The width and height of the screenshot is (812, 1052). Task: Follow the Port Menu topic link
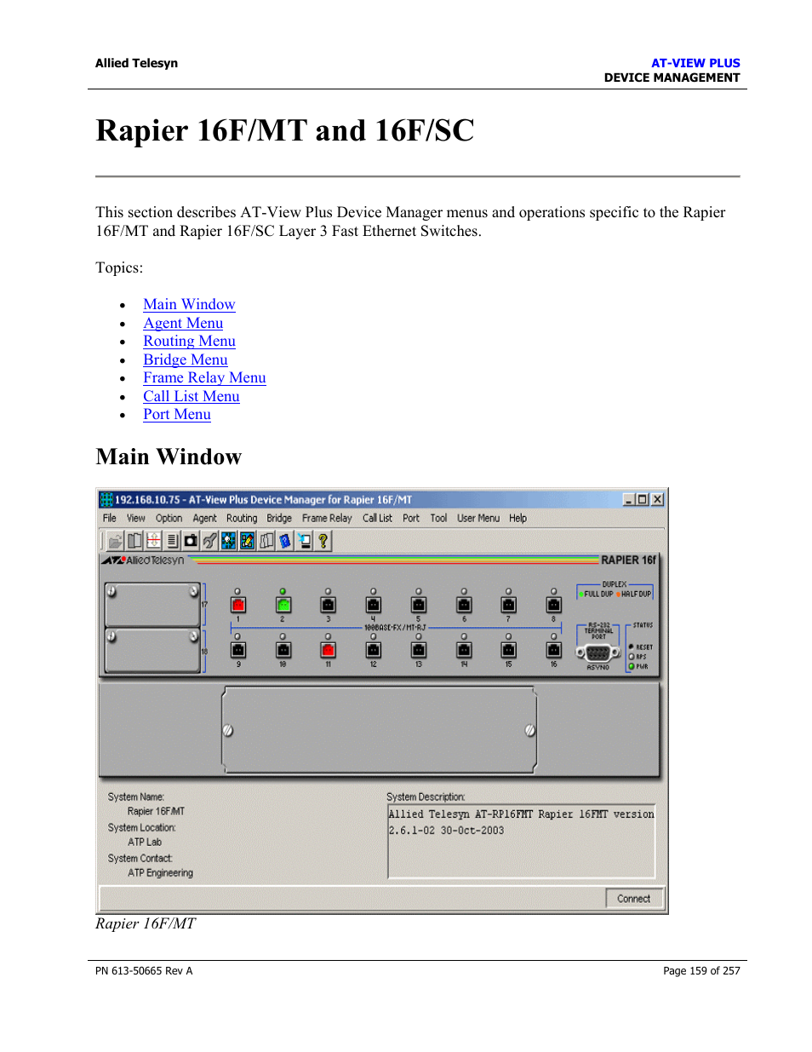click(177, 414)
